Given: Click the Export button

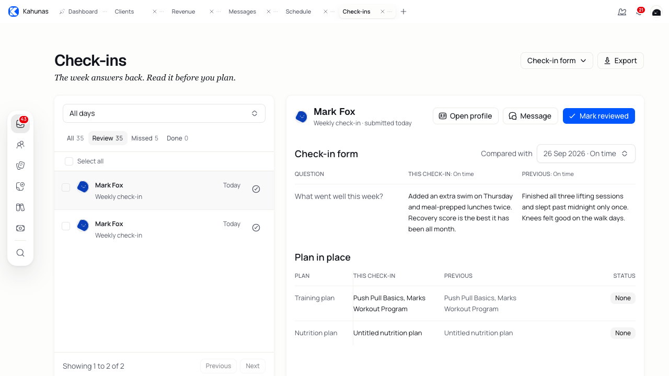Looking at the screenshot, I should tap(620, 61).
